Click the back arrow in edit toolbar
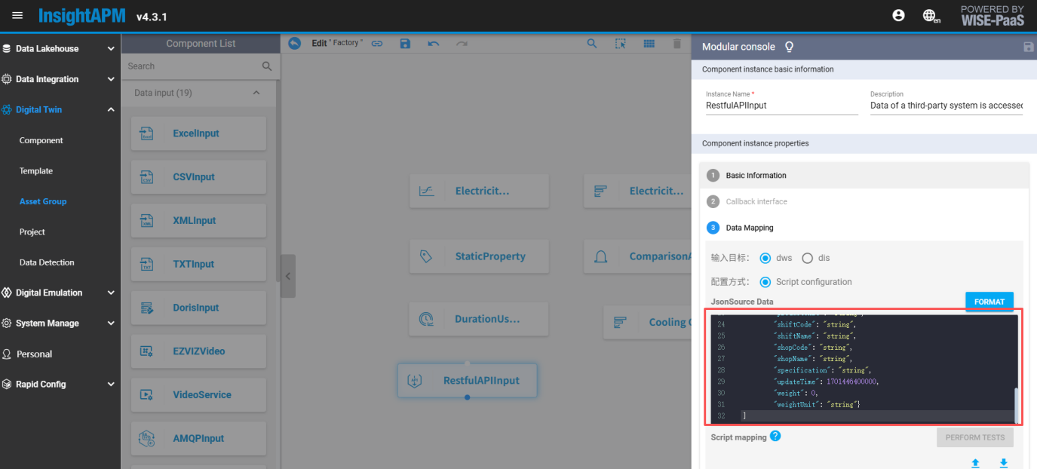Image resolution: width=1037 pixels, height=469 pixels. tap(294, 44)
